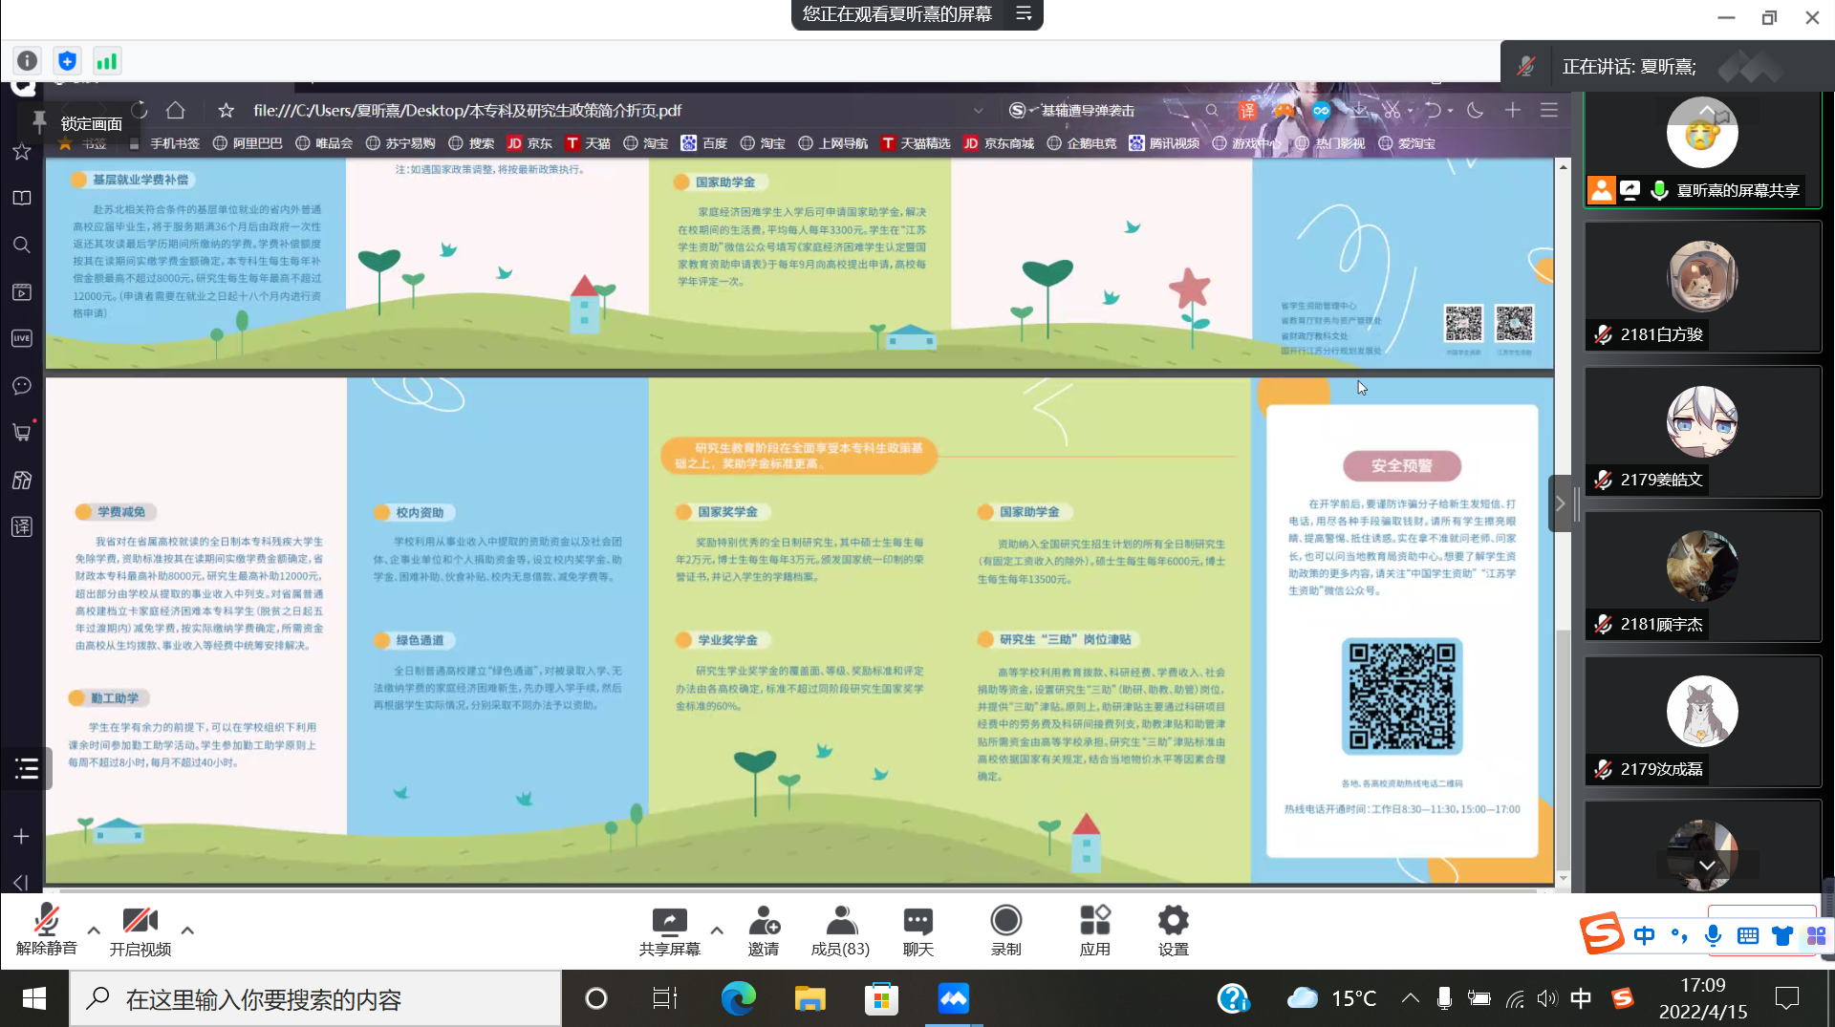Open Microsoft Edge from the taskbar
This screenshot has width=1835, height=1027.
click(x=738, y=999)
